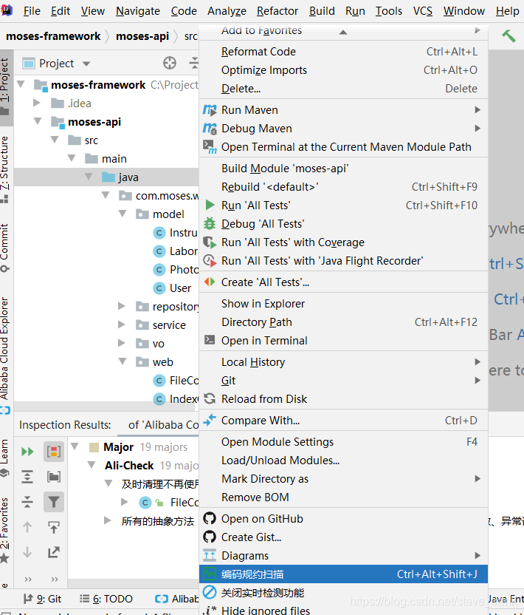Click moses-api breadcrumb in navigation bar
524x615 pixels.
pyautogui.click(x=142, y=36)
